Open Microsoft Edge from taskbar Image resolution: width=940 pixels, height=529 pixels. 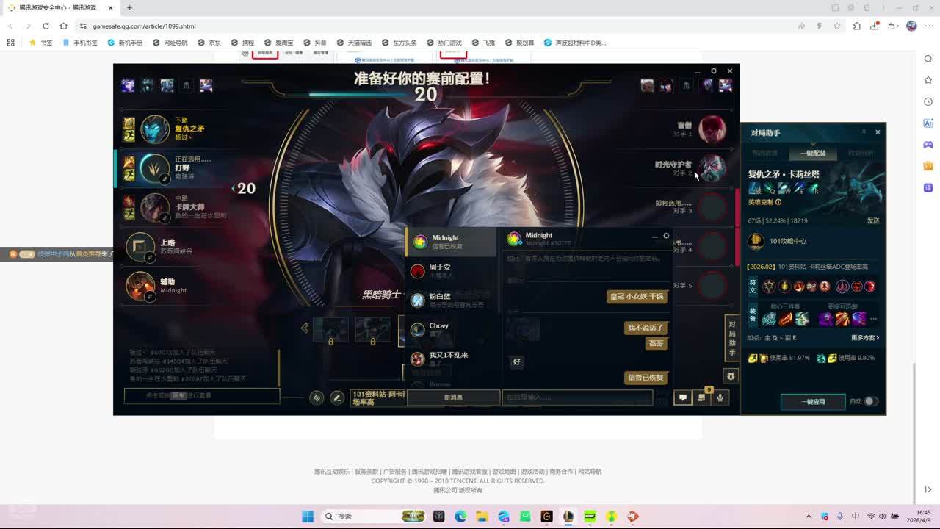[460, 517]
